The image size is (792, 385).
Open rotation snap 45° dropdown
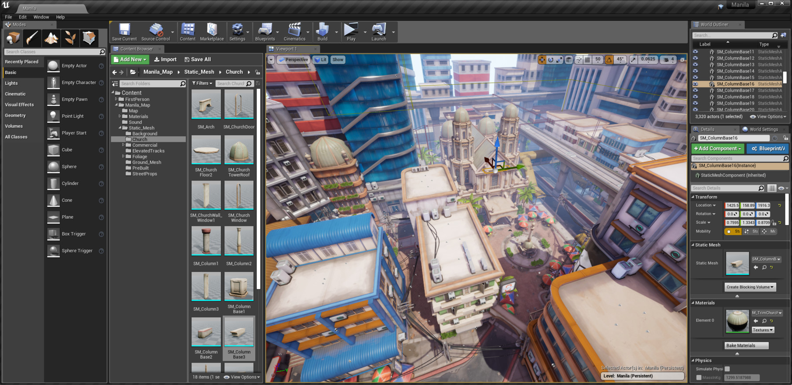coord(620,60)
